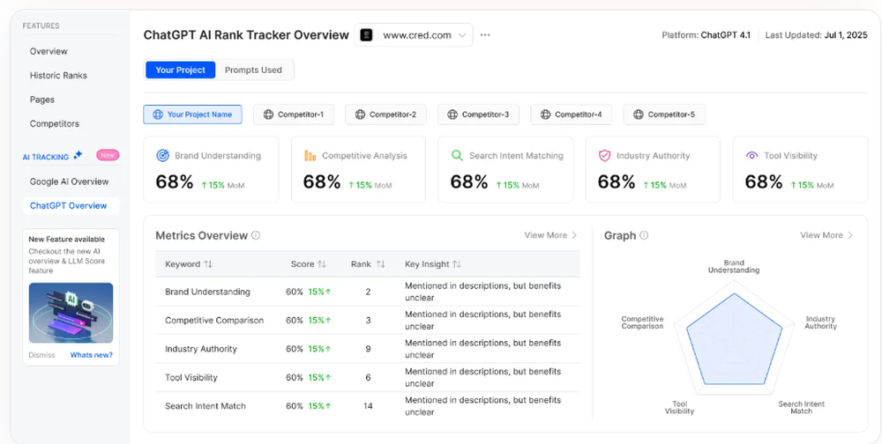Select the Competitor-1 chip
This screenshot has height=444, width=882.
tap(294, 115)
